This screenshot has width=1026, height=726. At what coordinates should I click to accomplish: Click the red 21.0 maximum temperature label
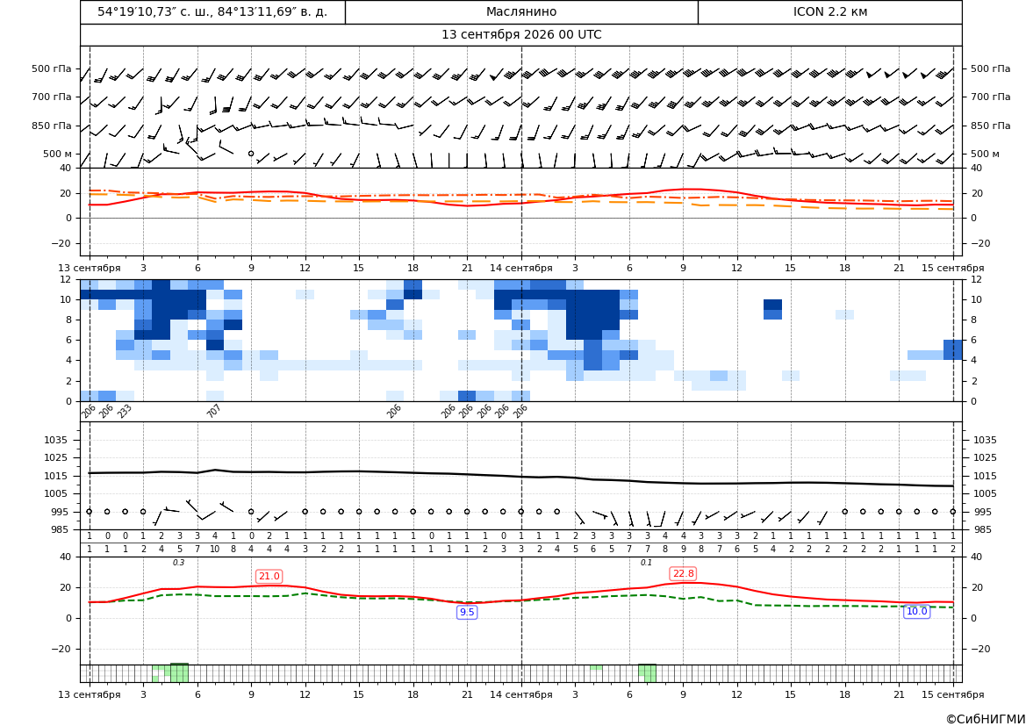pyautogui.click(x=269, y=576)
